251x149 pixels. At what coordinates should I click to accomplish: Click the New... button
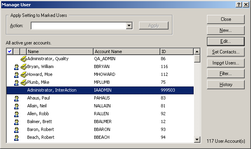point(226,30)
